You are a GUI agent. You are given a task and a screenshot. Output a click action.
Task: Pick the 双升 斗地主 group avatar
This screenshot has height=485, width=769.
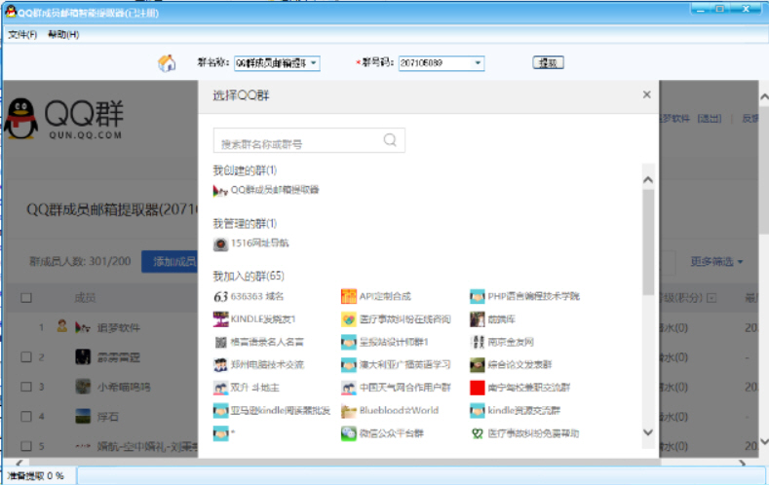coord(220,388)
